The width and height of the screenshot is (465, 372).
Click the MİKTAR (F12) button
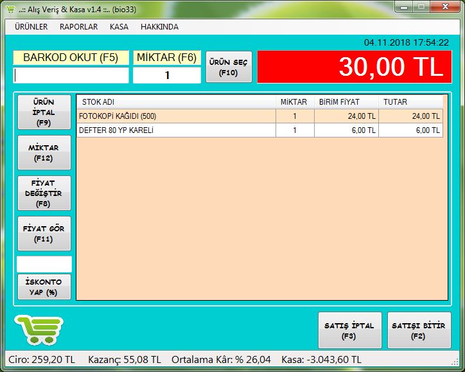coord(44,152)
